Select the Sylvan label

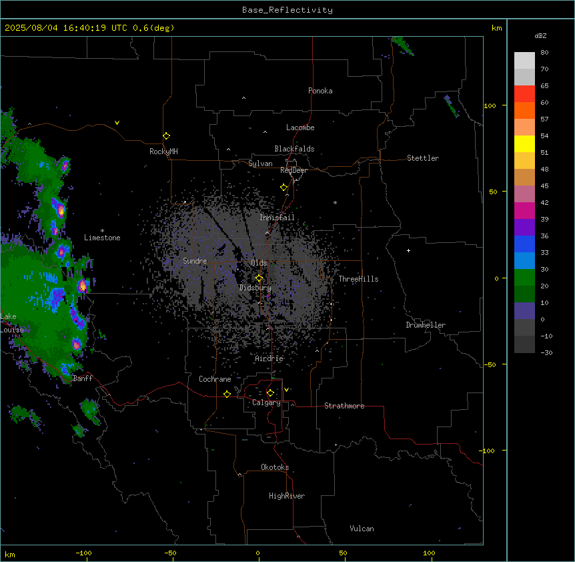click(x=260, y=164)
